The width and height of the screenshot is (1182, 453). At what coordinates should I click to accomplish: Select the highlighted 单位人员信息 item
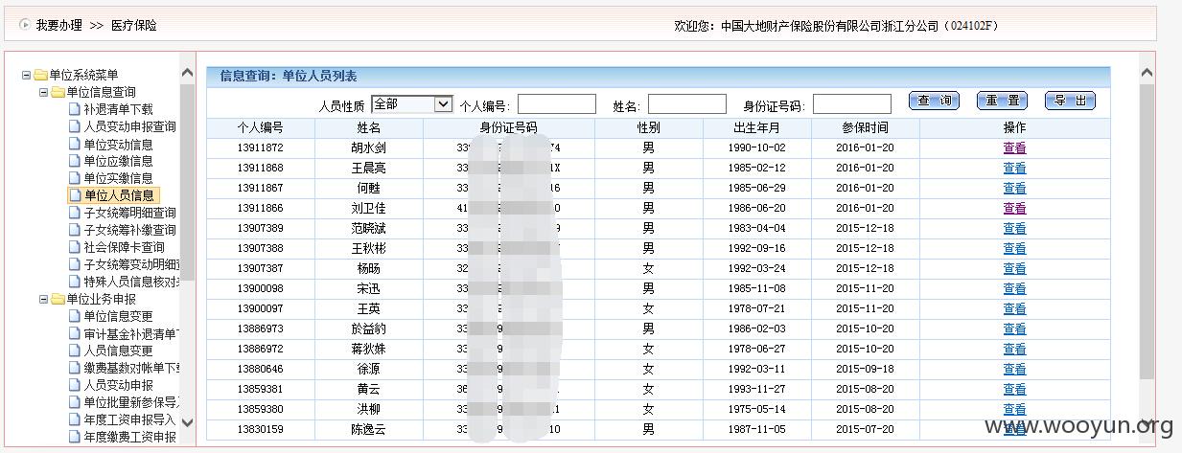pyautogui.click(x=120, y=195)
